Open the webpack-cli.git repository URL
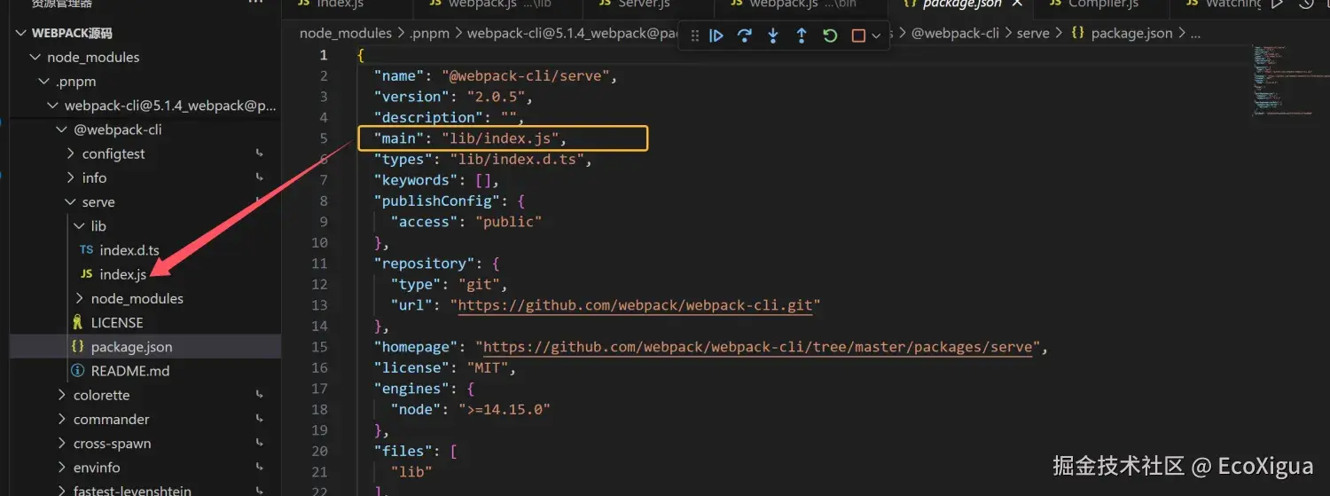 [x=635, y=305]
